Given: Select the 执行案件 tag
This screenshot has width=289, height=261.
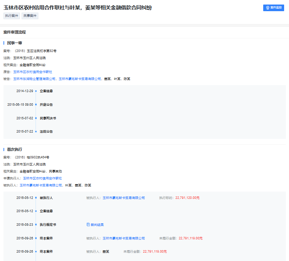Looking at the screenshot, I should pyautogui.click(x=12, y=16).
